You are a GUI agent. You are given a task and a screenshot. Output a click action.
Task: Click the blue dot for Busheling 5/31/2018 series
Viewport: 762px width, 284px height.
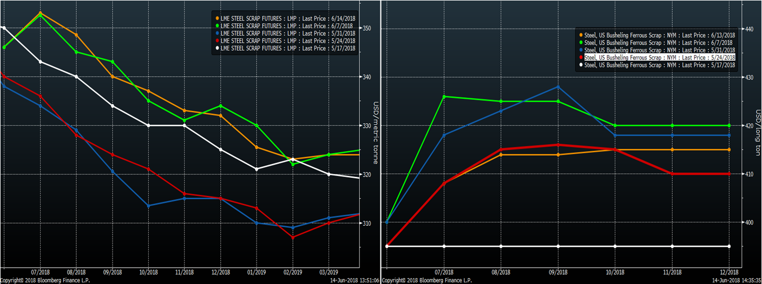click(x=581, y=50)
